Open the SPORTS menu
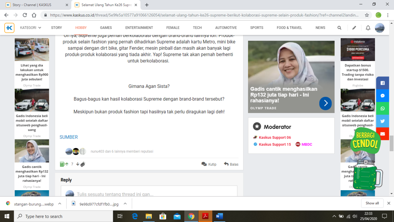Image resolution: width=394 pixels, height=222 pixels. pyautogui.click(x=257, y=28)
